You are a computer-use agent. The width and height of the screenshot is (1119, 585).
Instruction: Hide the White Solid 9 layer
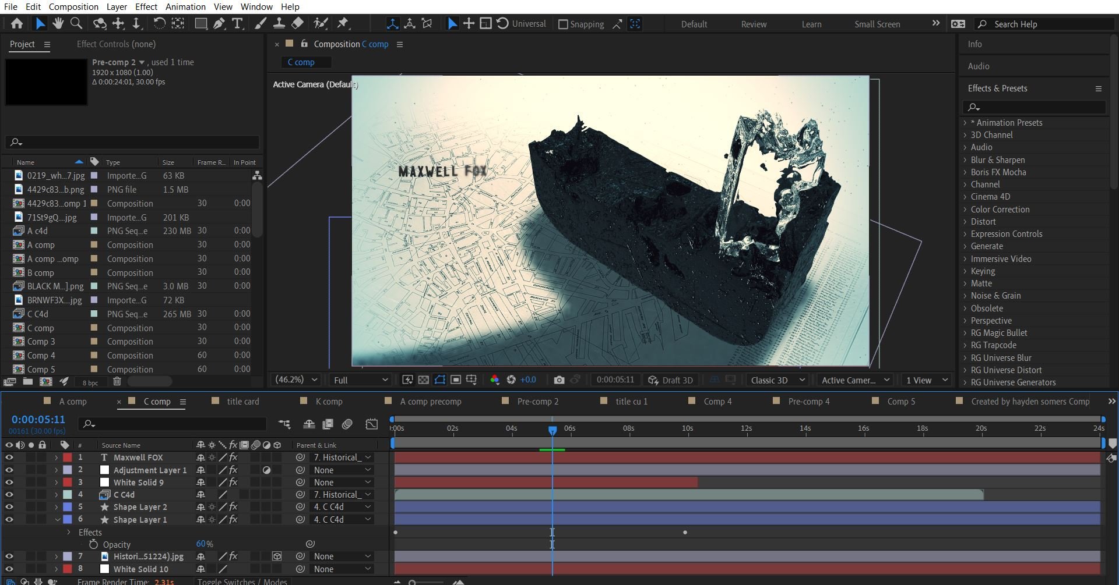click(9, 482)
